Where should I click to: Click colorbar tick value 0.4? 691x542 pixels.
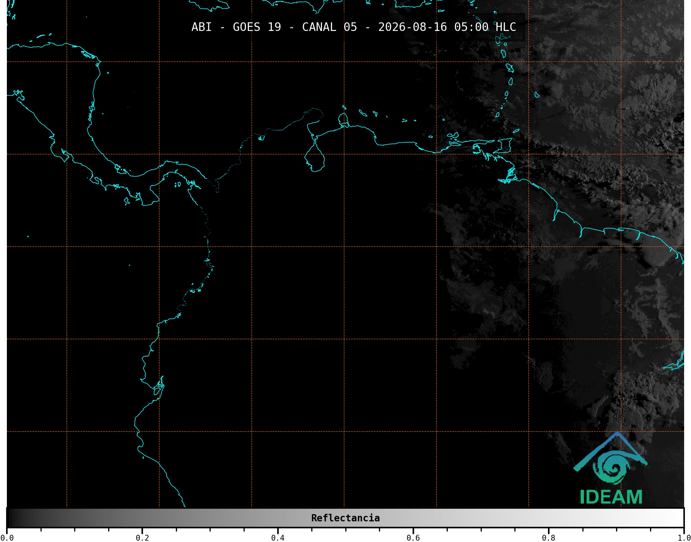point(278,538)
